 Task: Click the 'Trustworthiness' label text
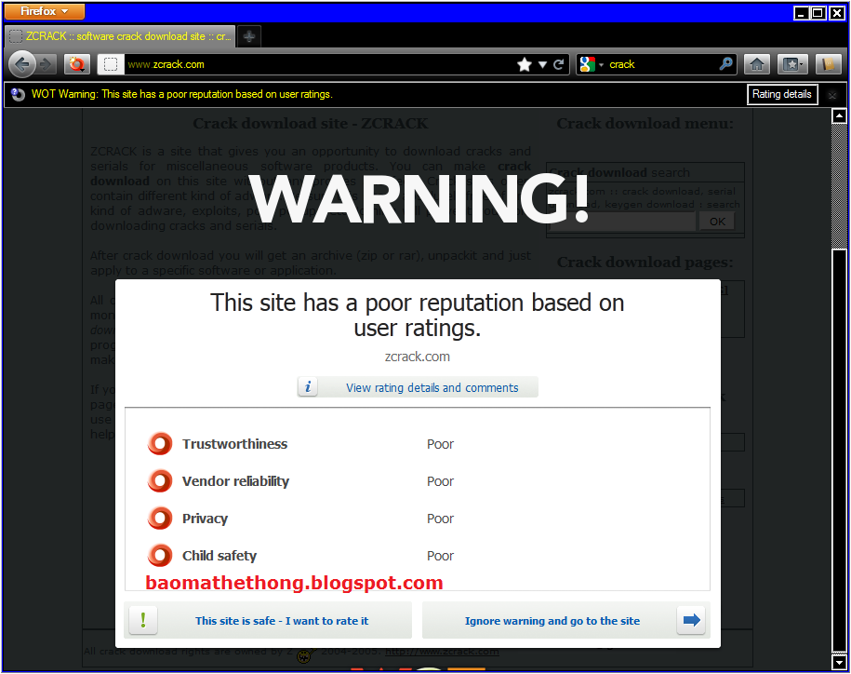234,444
